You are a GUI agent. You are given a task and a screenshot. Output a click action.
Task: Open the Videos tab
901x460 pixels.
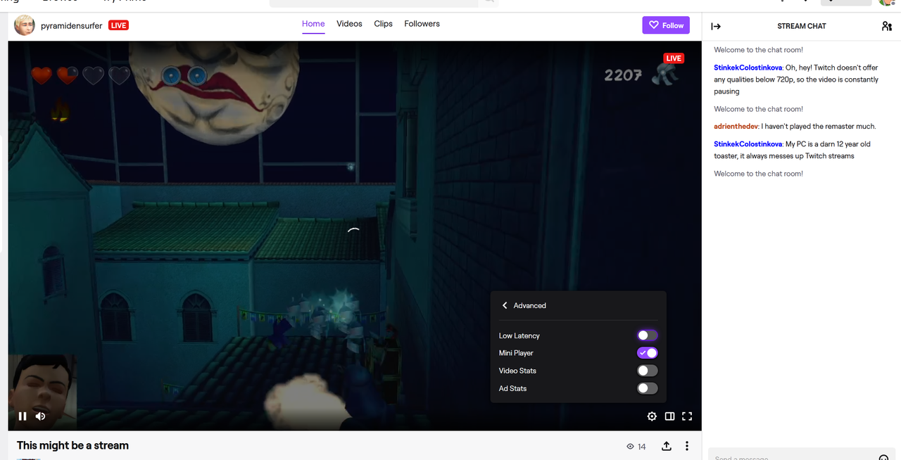pyautogui.click(x=349, y=24)
